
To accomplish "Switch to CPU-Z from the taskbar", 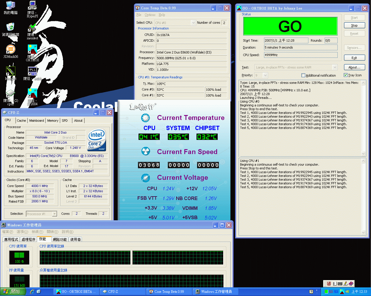I will [x=122, y=292].
